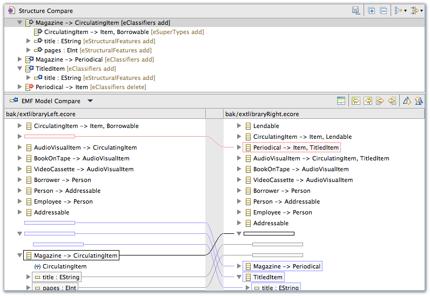430x296 pixels.
Task: Click the Structure Compare panel icon
Action: tap(11, 11)
